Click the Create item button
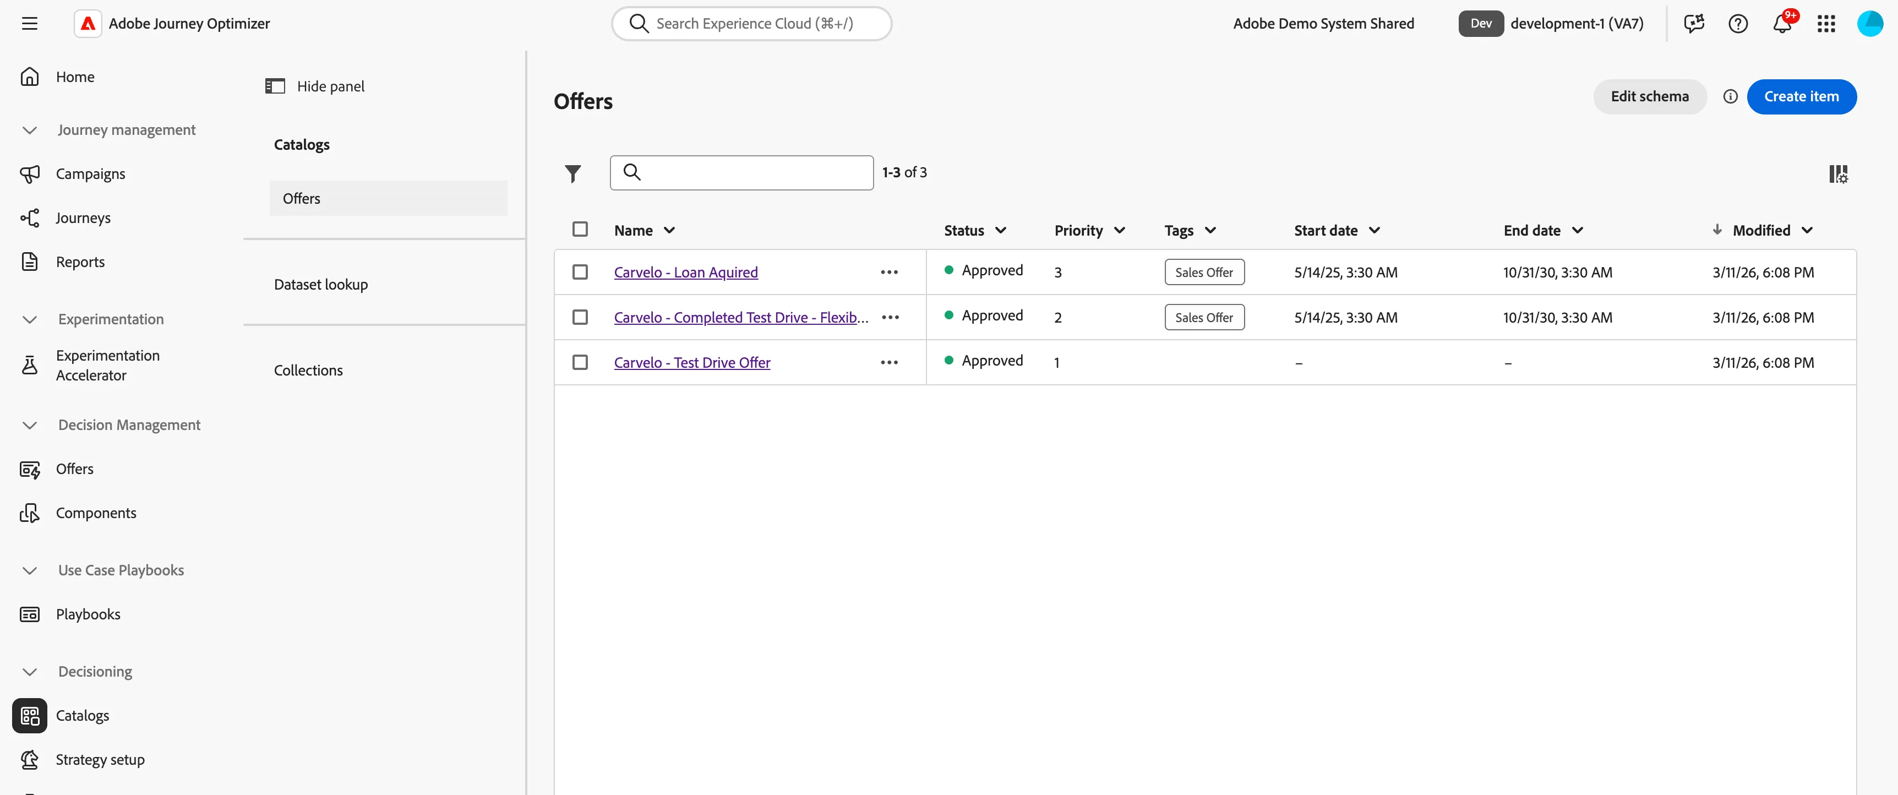 point(1801,96)
